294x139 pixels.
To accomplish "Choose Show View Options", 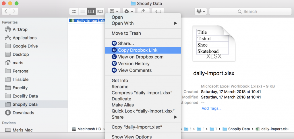I will pyautogui.click(x=143, y=137).
